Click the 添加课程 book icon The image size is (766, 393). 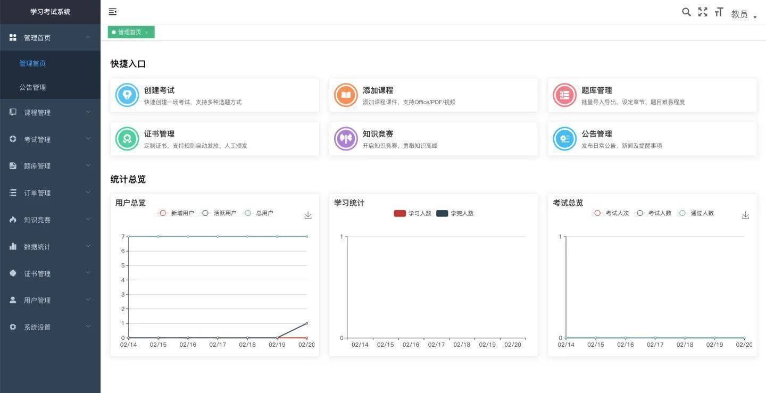pyautogui.click(x=346, y=95)
